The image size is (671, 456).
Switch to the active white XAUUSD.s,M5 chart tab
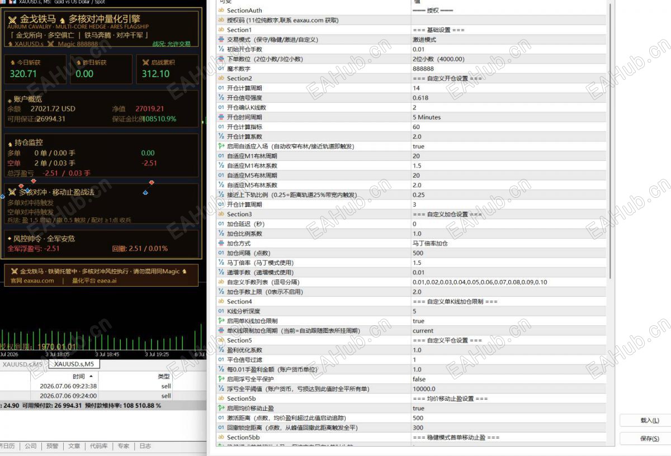pyautogui.click(x=74, y=364)
